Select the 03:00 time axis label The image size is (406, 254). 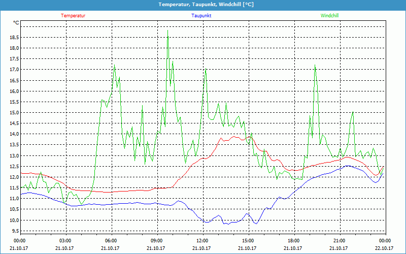65,241
